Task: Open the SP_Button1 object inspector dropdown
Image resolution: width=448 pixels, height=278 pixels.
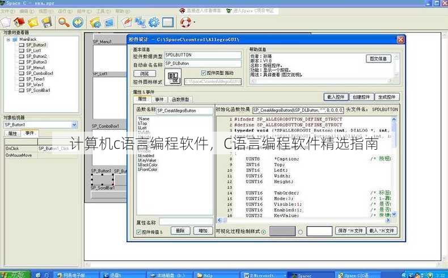Action: [74, 125]
